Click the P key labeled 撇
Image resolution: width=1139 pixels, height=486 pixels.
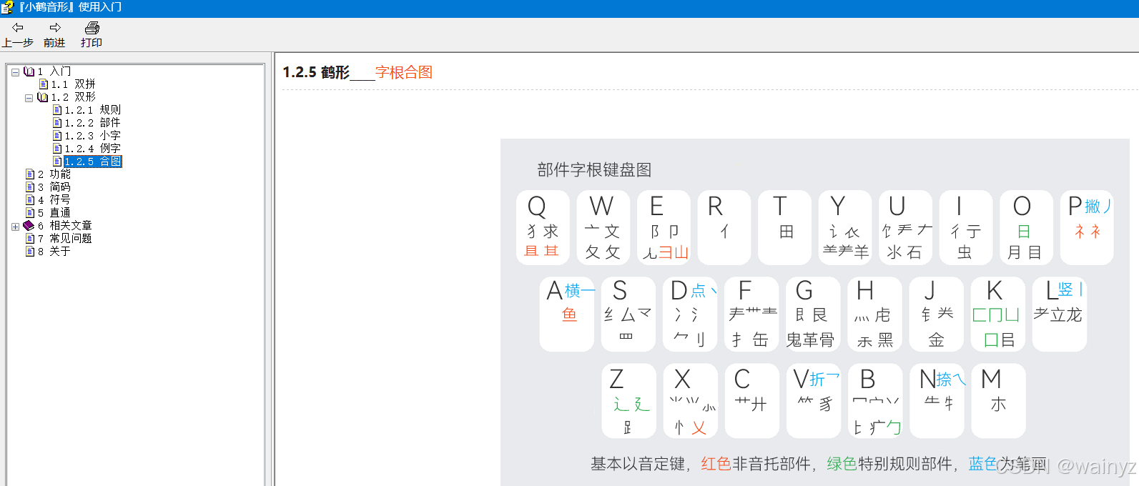[1087, 227]
